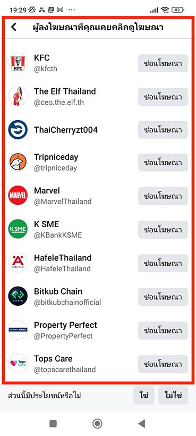This screenshot has width=196, height=436.
Task: Answer ไม่ใช่ to the helpfulness question
Action: (173, 395)
